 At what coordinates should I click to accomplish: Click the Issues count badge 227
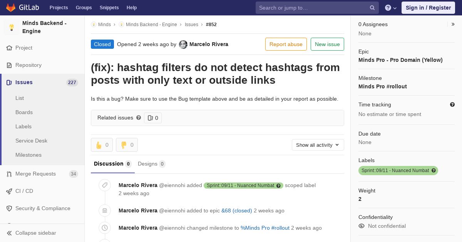(72, 83)
